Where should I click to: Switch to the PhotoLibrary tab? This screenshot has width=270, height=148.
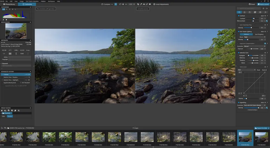9,4
